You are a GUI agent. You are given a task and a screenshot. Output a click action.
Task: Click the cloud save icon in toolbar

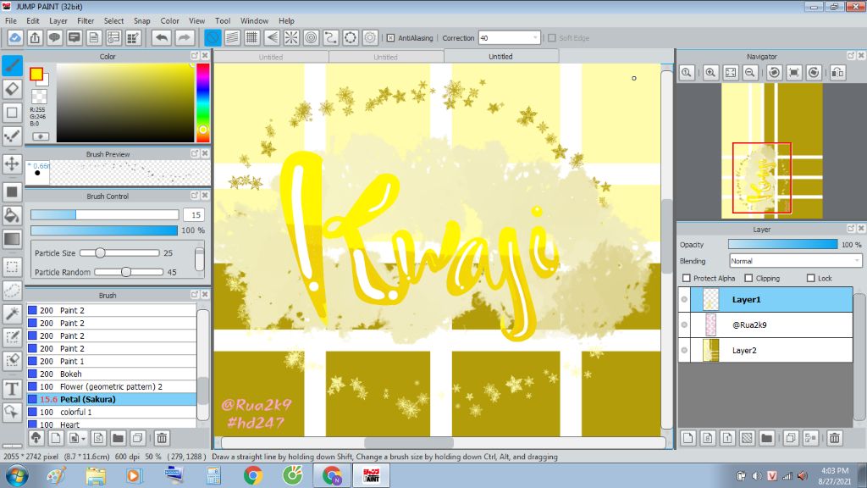click(15, 37)
